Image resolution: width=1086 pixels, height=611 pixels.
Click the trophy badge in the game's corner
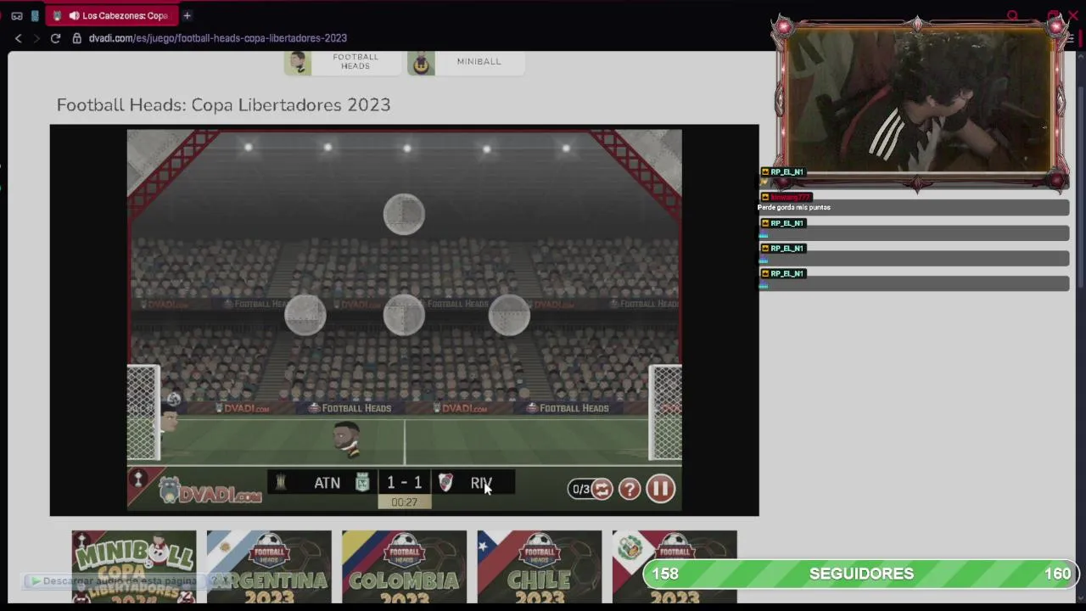click(137, 479)
